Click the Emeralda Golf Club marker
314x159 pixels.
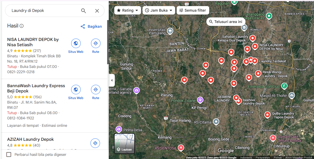pyautogui.click(x=284, y=86)
